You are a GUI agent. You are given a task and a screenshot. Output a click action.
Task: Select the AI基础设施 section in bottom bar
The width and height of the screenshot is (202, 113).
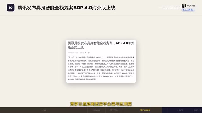coord(97,110)
